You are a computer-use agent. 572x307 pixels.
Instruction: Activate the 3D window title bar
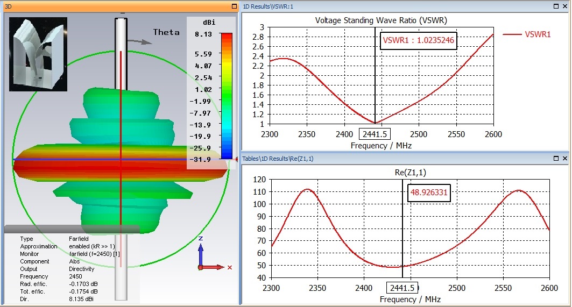coord(108,6)
